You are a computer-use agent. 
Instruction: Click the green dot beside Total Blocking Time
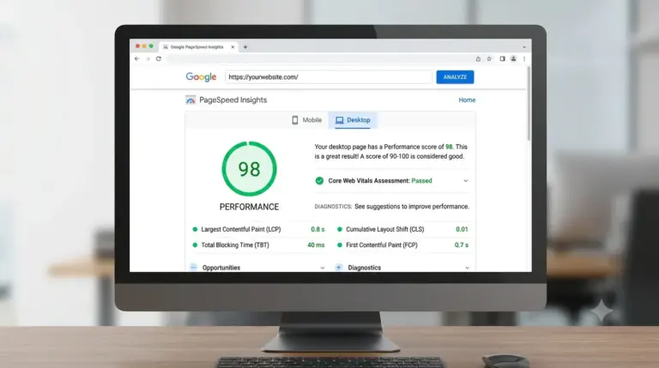[x=195, y=245]
